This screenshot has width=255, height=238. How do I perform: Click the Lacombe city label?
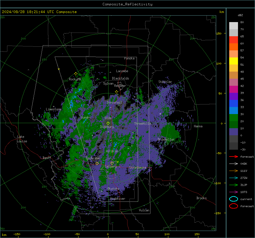122,71
